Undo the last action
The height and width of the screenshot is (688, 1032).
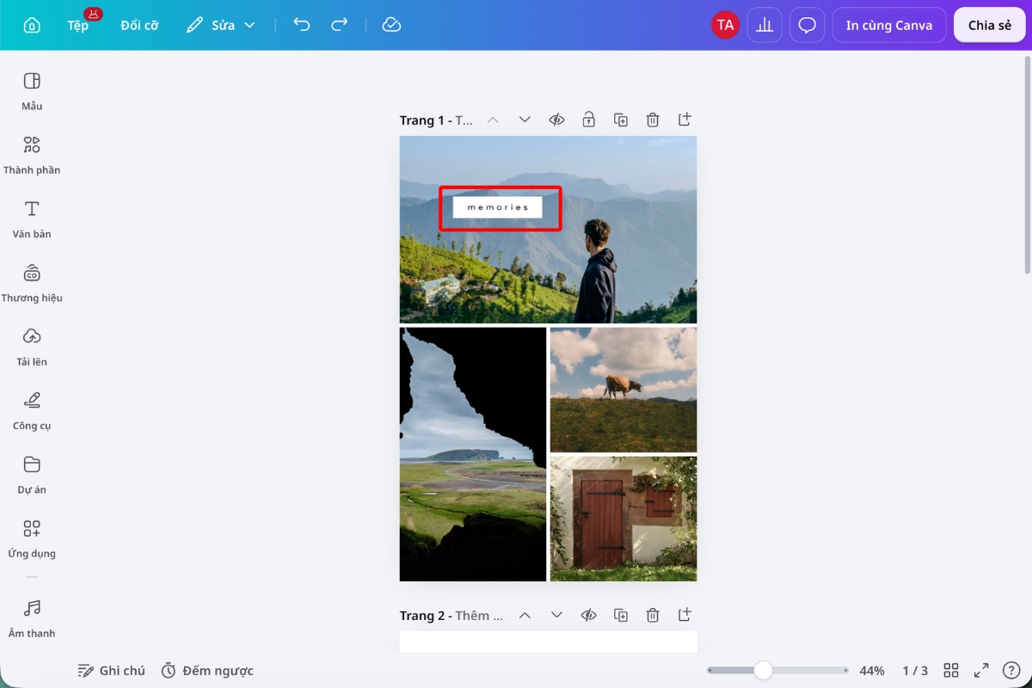(x=301, y=25)
